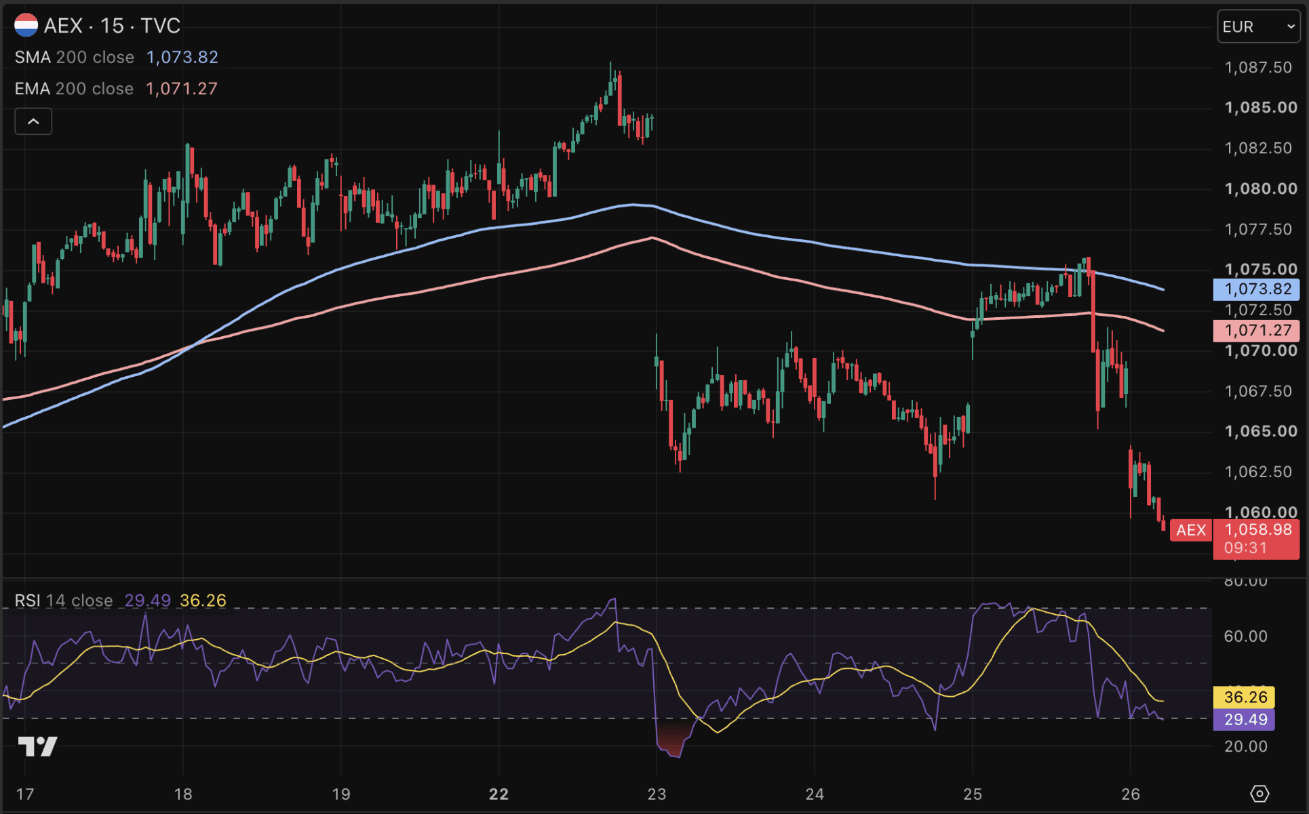1309x814 pixels.
Task: Click the 1,077.50 price axis label
Action: tap(1258, 229)
